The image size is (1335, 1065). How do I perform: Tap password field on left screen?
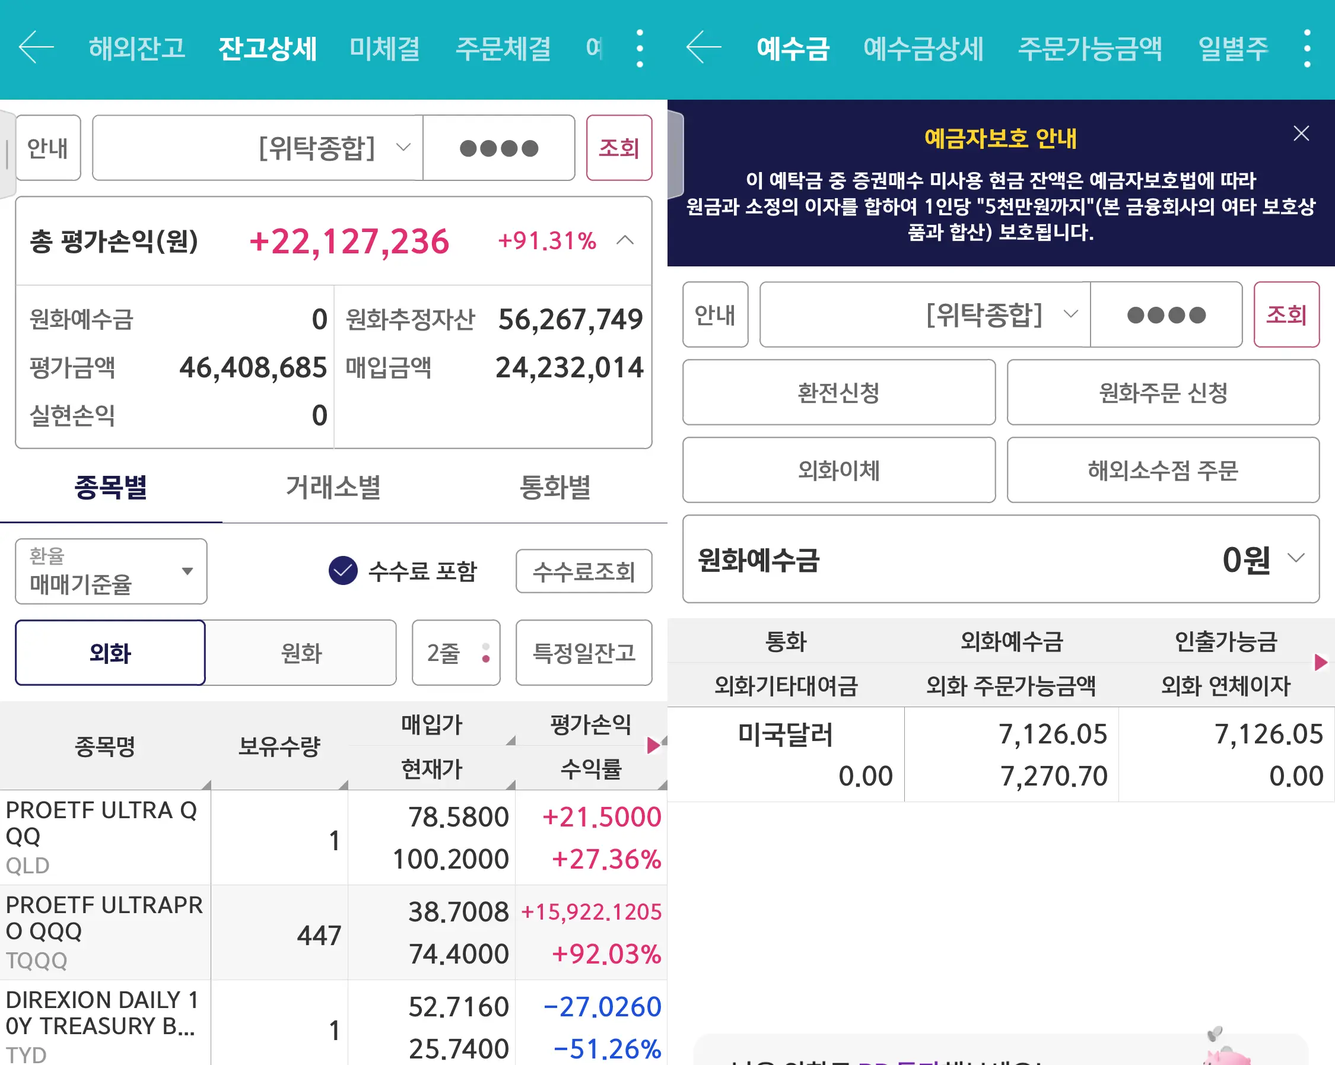[x=499, y=148]
